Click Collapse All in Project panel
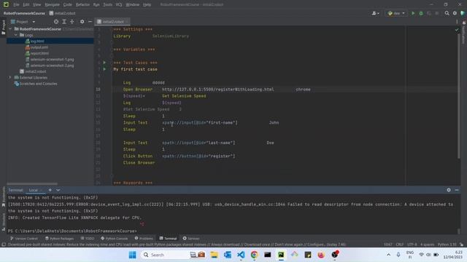Screen dimensions: 467x262 point(72,22)
